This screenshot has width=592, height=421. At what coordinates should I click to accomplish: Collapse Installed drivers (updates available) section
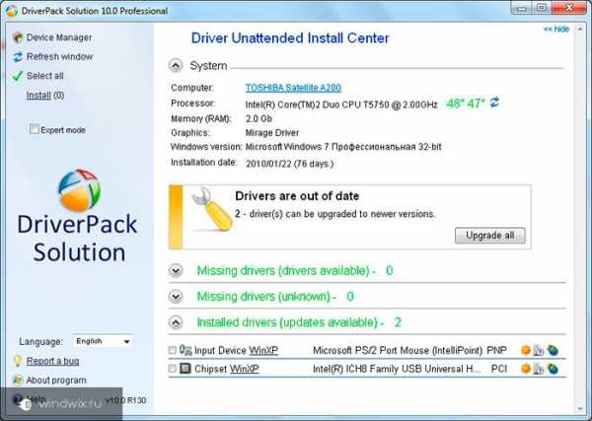tap(176, 322)
